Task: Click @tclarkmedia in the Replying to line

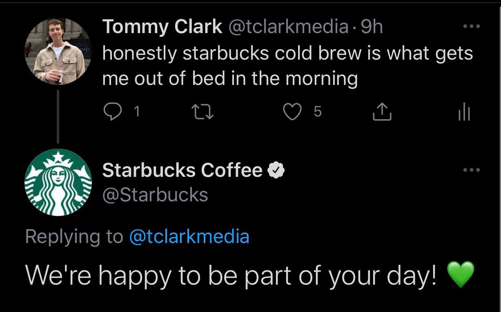Action: point(189,236)
